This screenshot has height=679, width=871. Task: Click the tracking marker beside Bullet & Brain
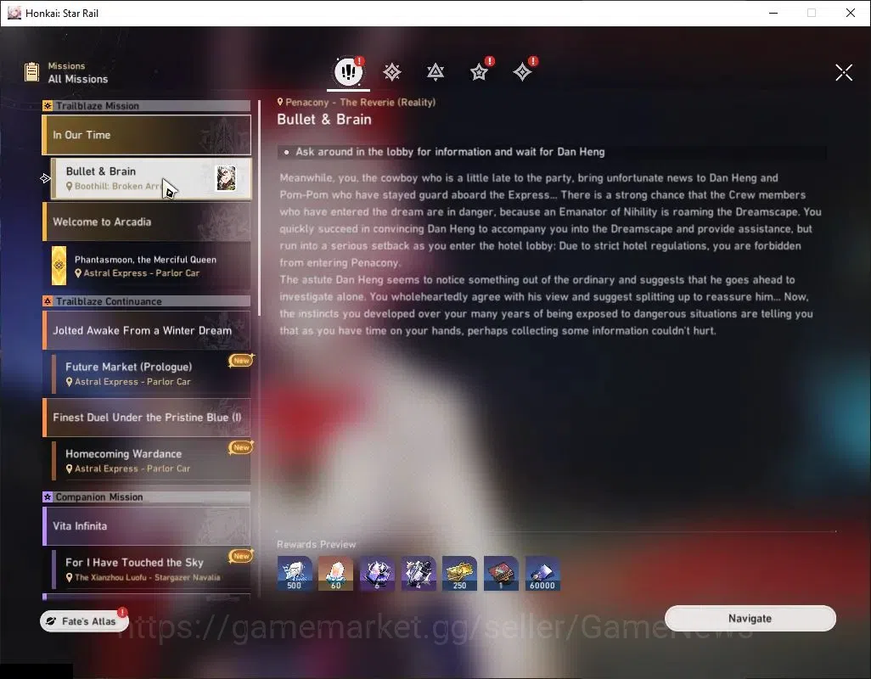click(45, 178)
